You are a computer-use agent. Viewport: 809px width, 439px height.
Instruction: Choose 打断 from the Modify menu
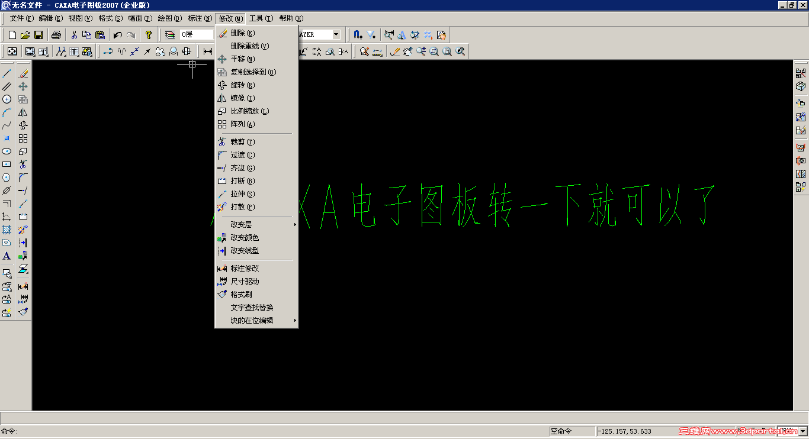point(256,181)
